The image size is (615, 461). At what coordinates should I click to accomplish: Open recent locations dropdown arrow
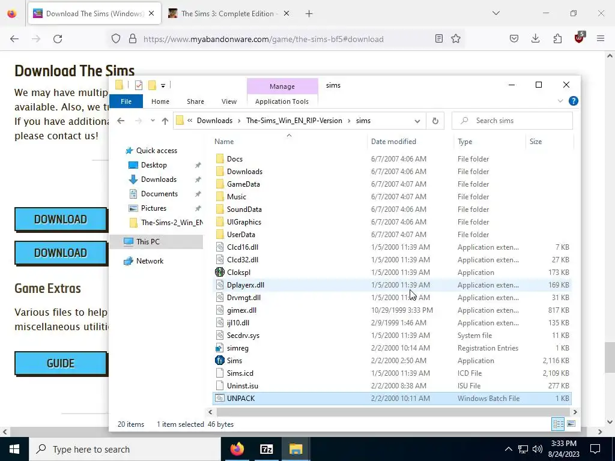[153, 121]
